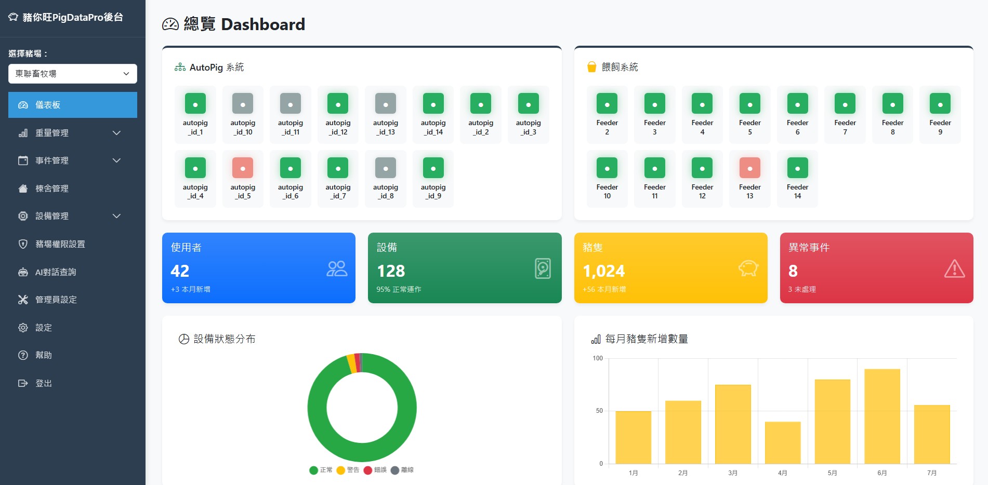988x485 pixels.
Task: Click the 事件管理 calendar icon
Action: click(23, 160)
